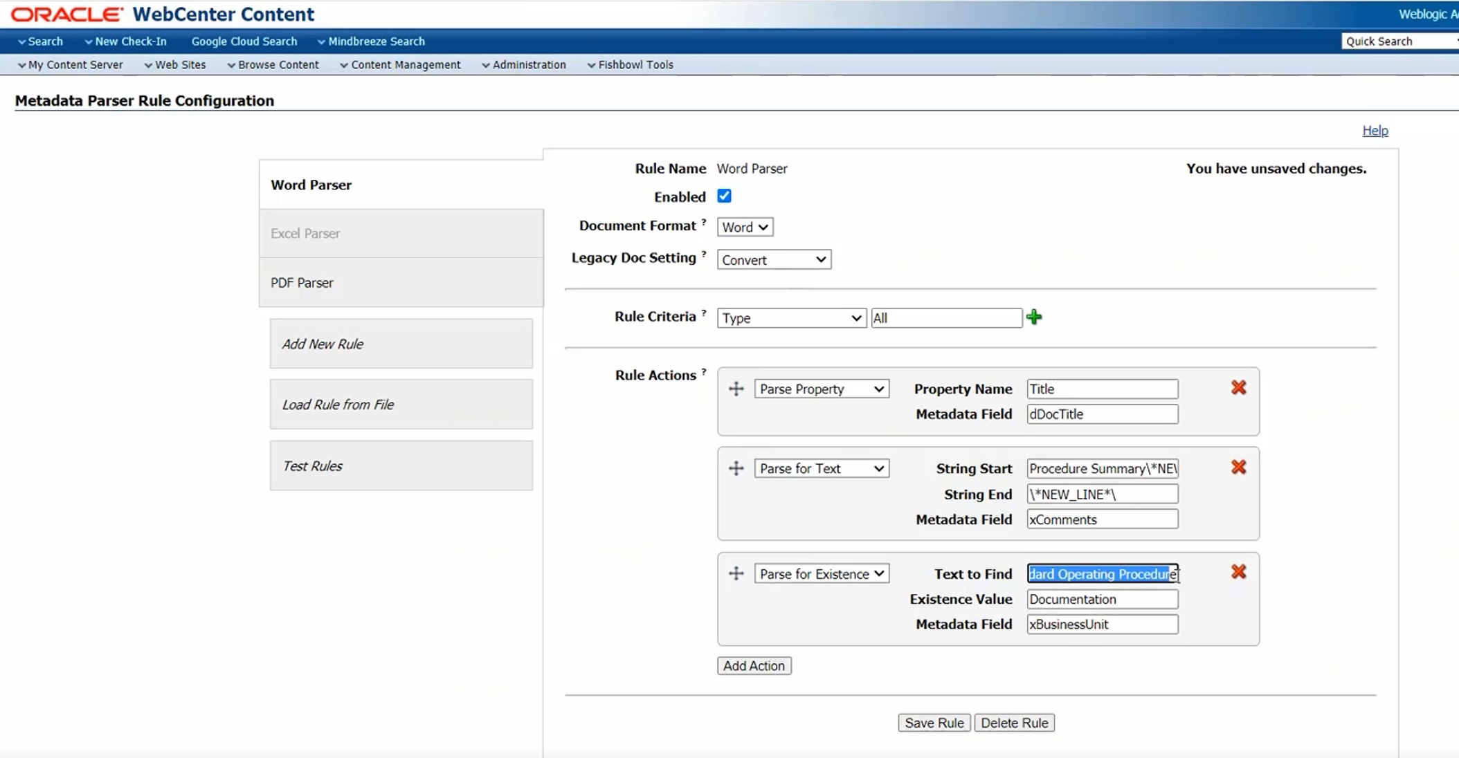Open the Rule Criteria Type dropdown
Screen dimensions: 1459x758
791,318
